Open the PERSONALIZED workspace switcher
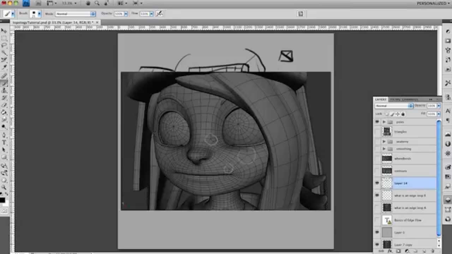 (x=433, y=3)
